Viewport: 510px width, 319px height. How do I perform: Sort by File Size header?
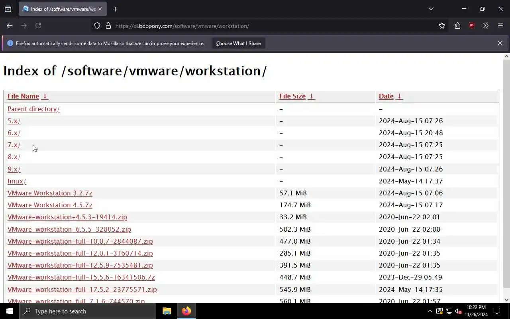[292, 96]
